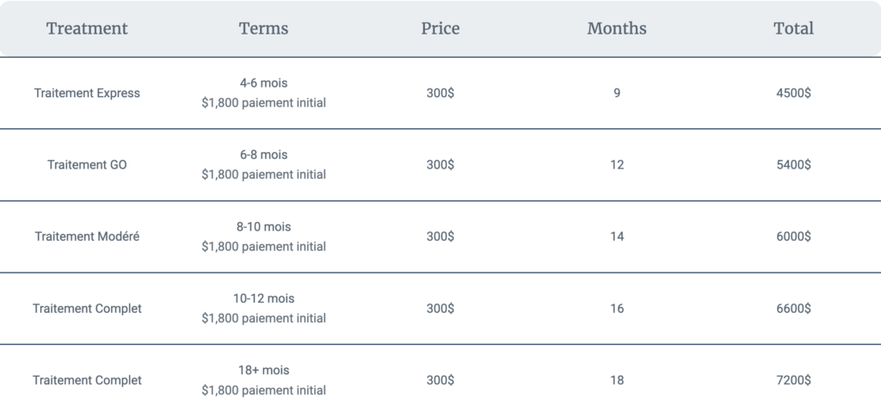Screen dimensions: 881x417
Task: Select the Traitement GO row label
Action: point(87,165)
